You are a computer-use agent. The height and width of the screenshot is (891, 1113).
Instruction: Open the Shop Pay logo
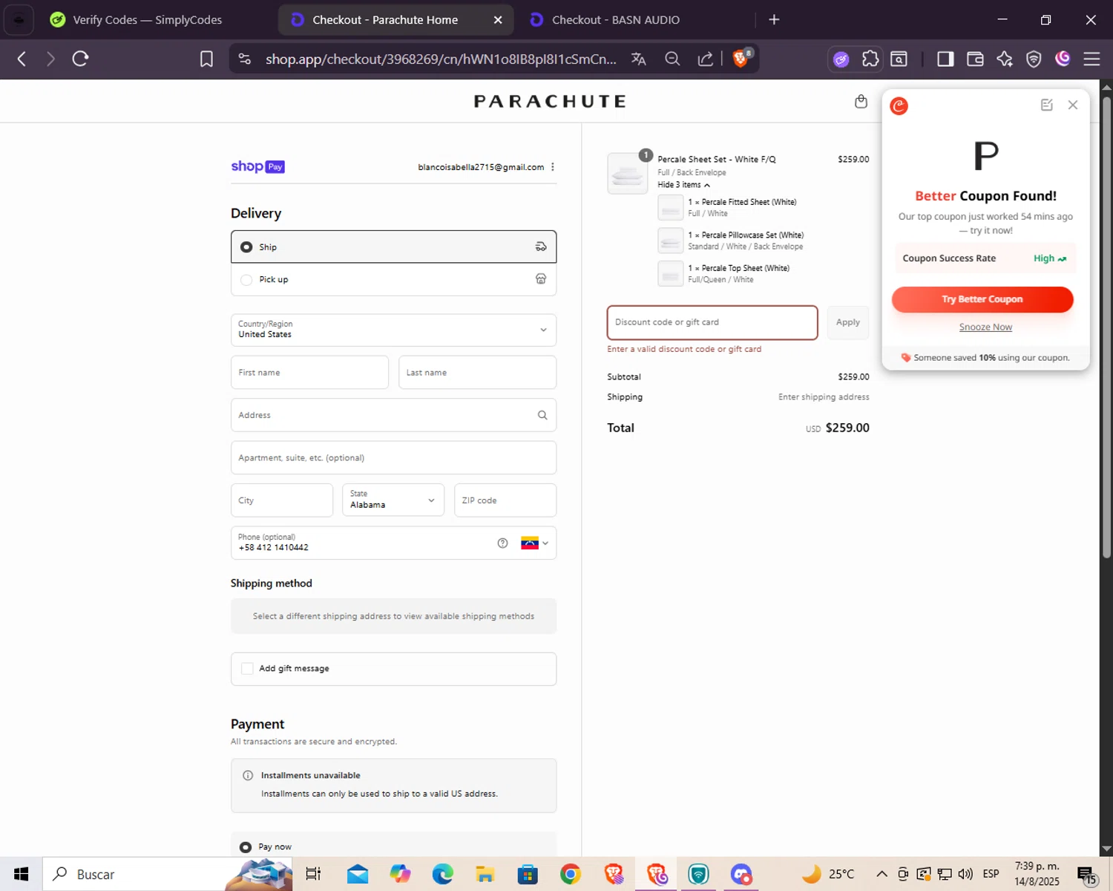(x=257, y=166)
